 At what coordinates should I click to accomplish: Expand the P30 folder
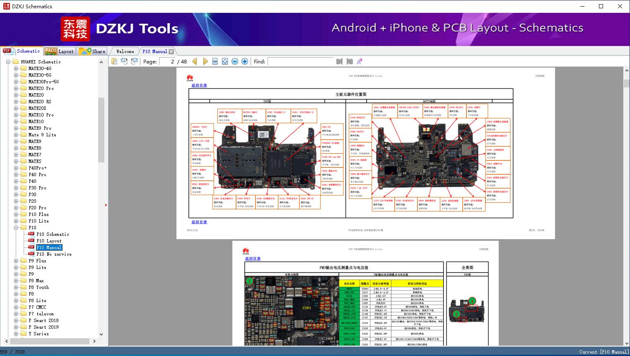click(16, 194)
